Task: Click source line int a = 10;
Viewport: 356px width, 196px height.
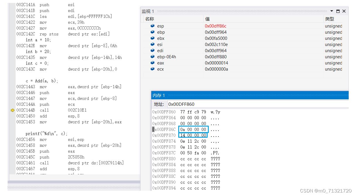Action: pos(38,40)
